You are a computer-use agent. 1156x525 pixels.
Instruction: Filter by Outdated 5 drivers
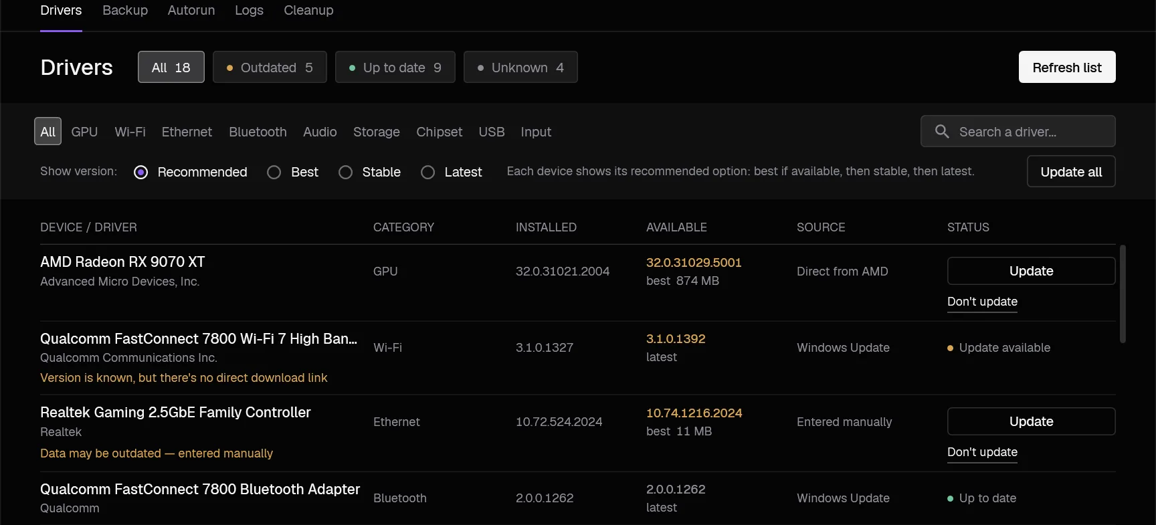270,67
